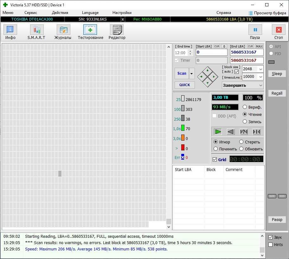
Task: Select the Обновить radio option
Action: coord(241,149)
